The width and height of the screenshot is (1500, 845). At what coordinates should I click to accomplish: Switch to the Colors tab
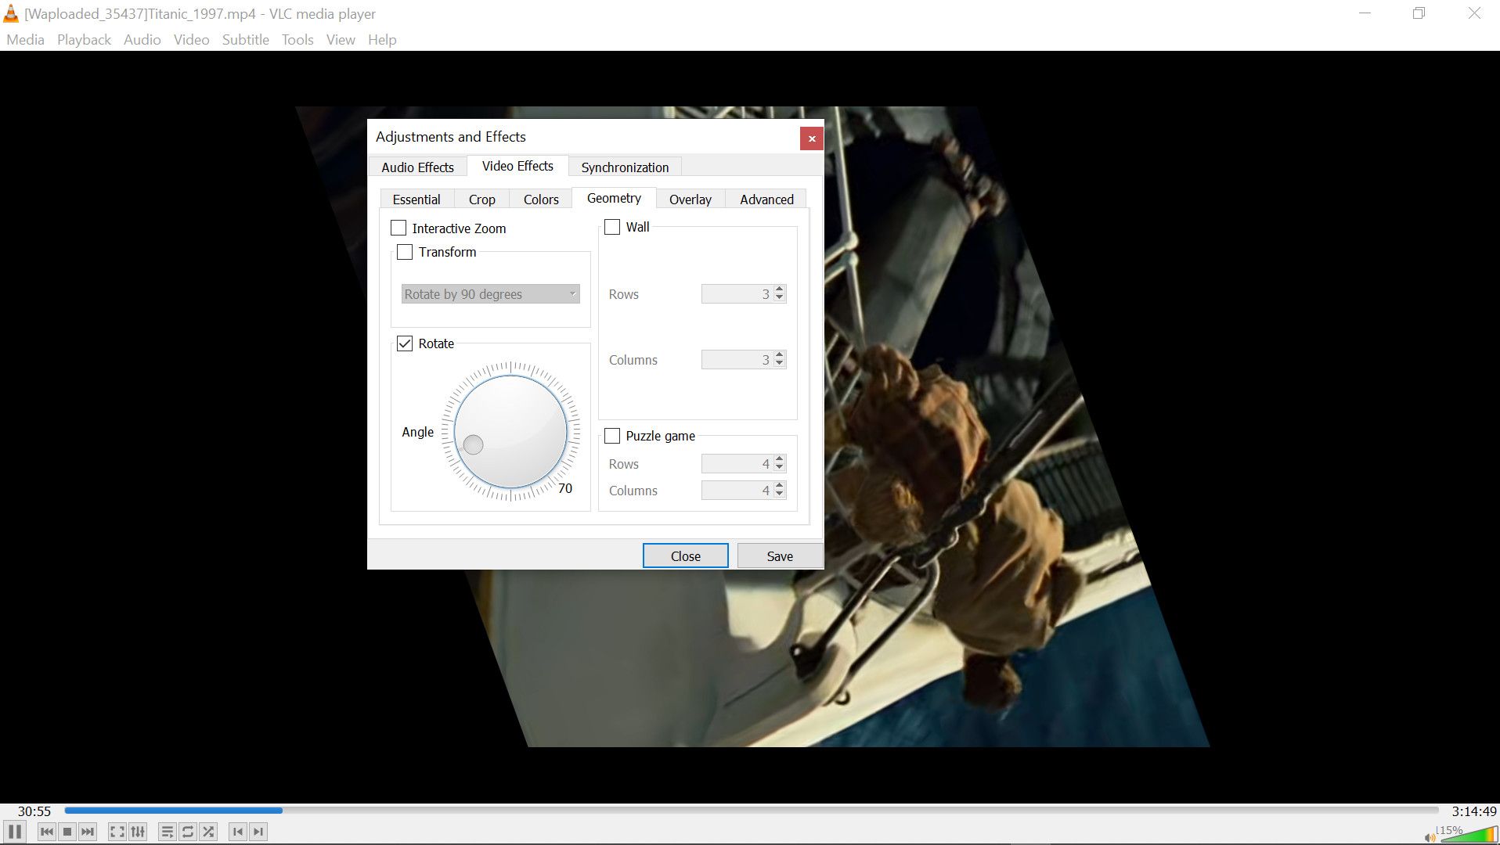tap(541, 200)
